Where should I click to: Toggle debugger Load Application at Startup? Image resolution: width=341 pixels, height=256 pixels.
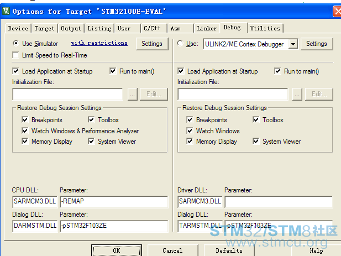(x=181, y=71)
